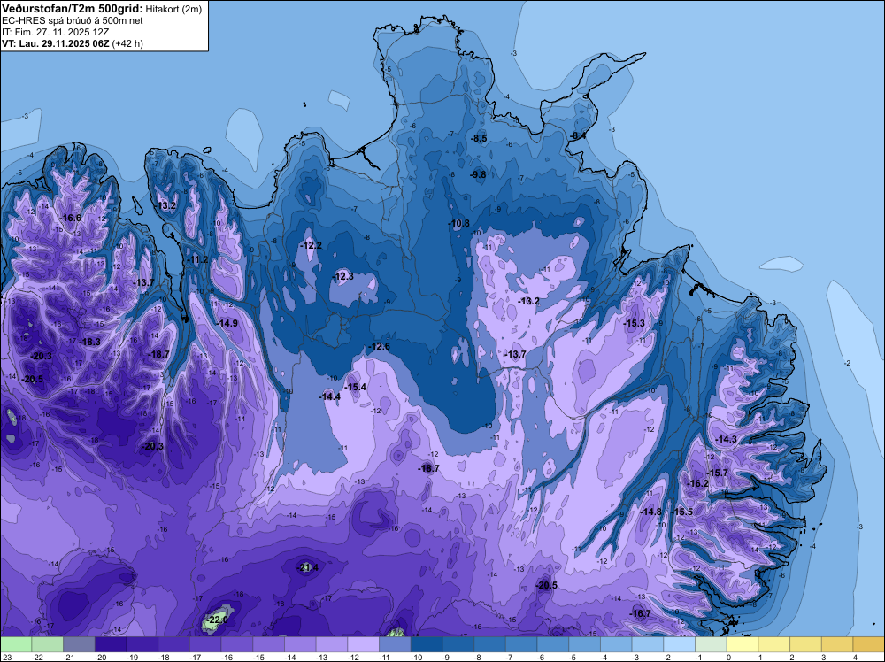Click the -16.7 temperature label
Image resolution: width=885 pixels, height=662 pixels.
pyautogui.click(x=640, y=613)
